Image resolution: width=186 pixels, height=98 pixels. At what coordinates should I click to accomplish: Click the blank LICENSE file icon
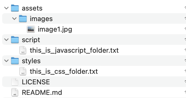pos(15,82)
